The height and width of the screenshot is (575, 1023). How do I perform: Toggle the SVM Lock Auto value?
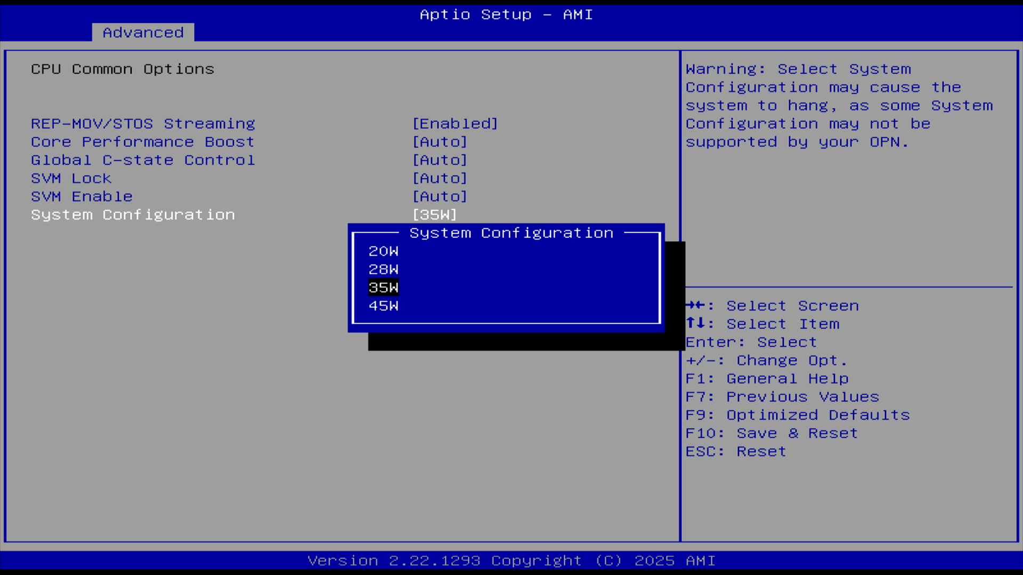tap(440, 178)
